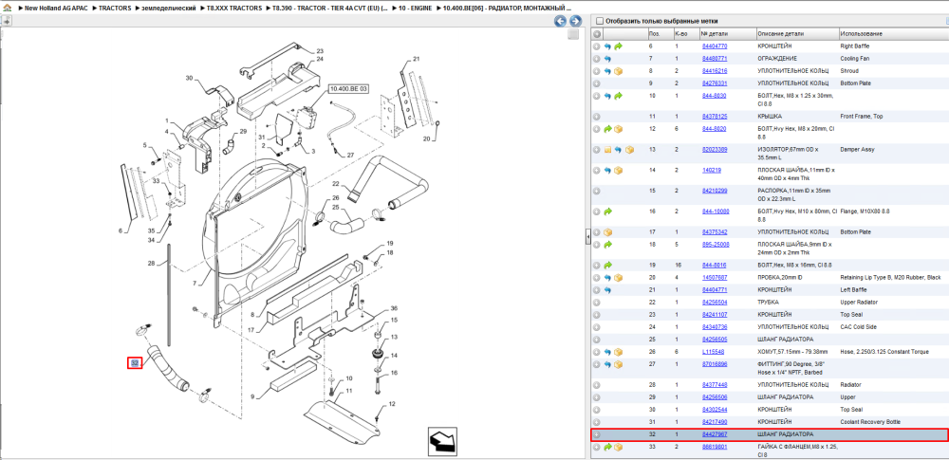Sort by '№ детали' column header
This screenshot has height=460, width=949.
tap(728, 34)
